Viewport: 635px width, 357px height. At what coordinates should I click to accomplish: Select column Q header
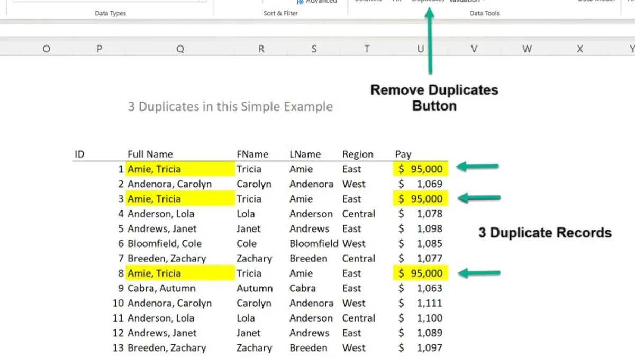point(180,49)
